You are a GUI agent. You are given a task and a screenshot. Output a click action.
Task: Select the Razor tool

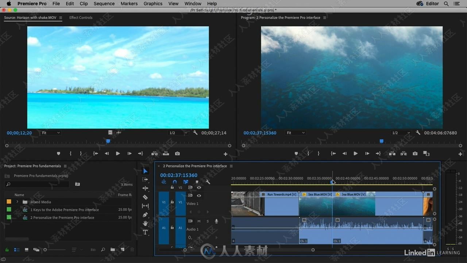click(145, 197)
